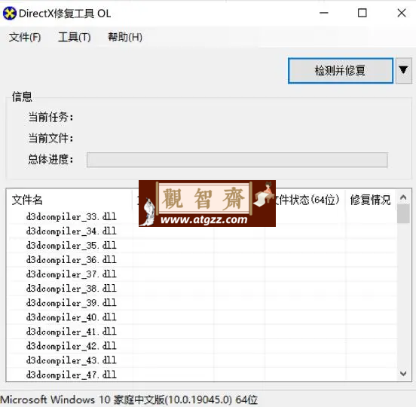Click the list scroll down arrow

click(403, 374)
